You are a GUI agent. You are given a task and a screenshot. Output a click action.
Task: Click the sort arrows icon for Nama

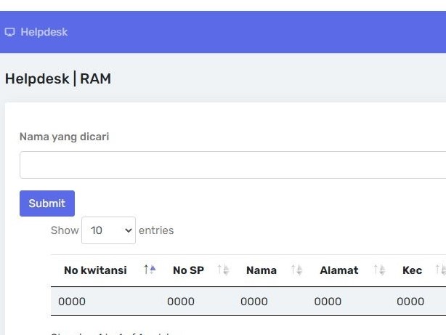point(296,270)
